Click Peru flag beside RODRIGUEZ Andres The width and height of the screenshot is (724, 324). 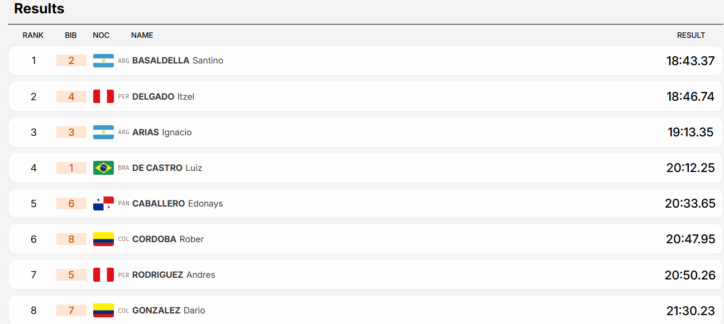(103, 274)
